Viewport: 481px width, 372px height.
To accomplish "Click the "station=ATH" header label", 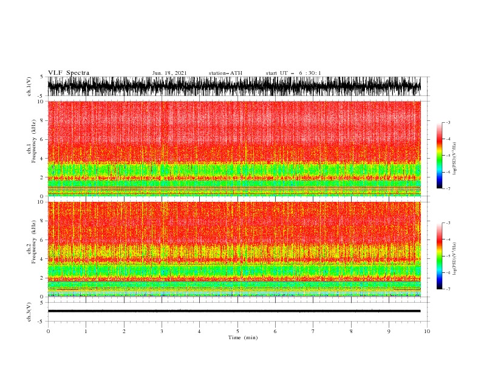I will point(225,73).
